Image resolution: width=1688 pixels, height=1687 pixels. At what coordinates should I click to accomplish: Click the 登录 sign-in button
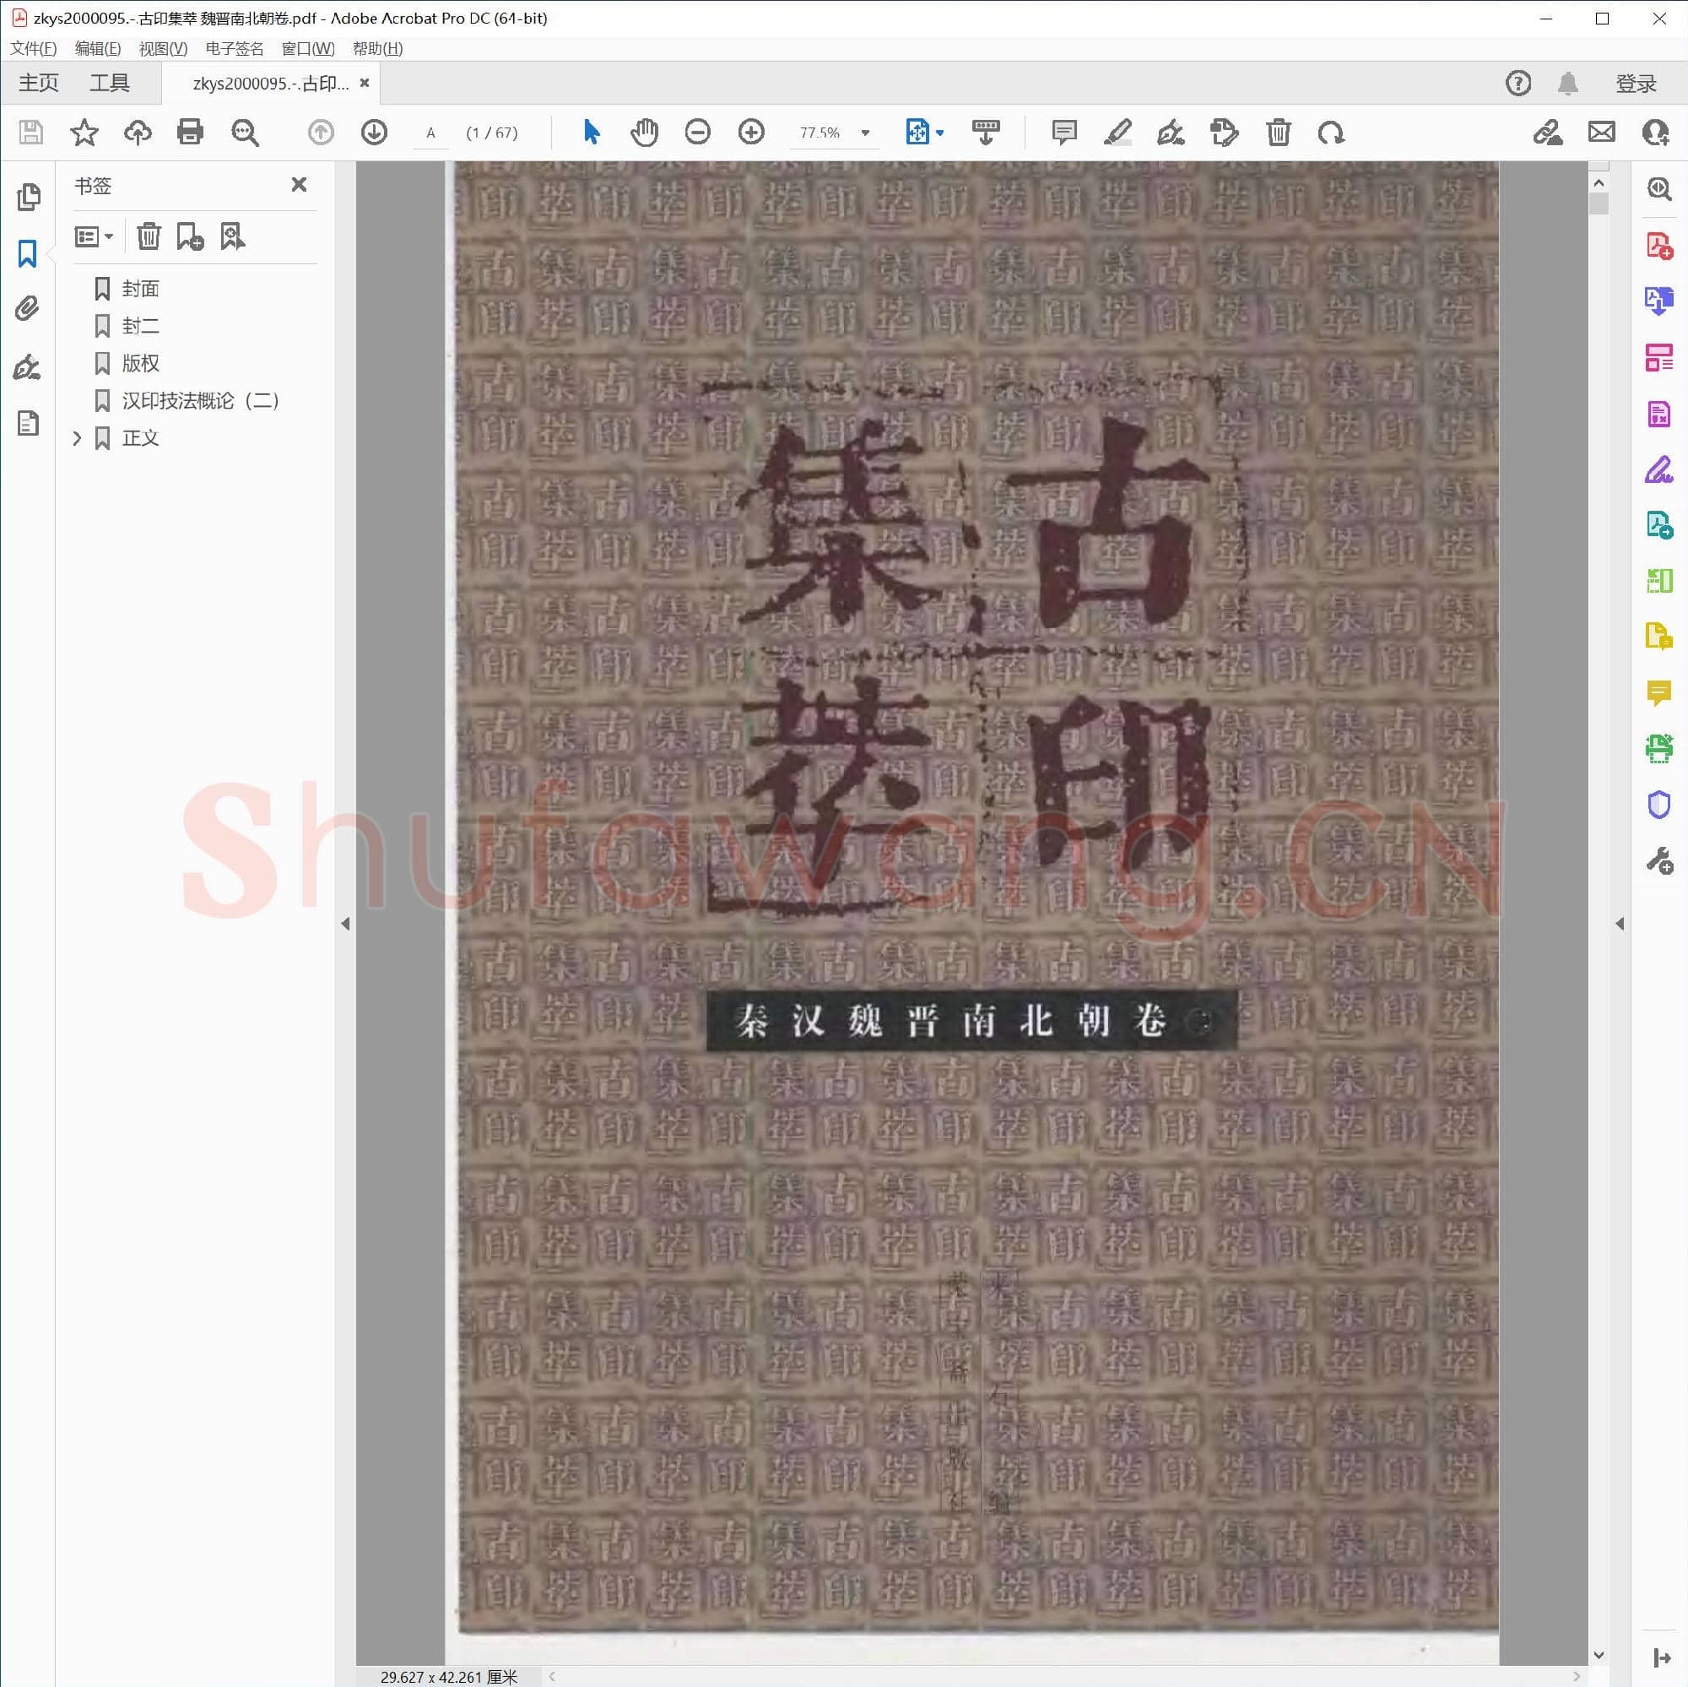tap(1636, 83)
